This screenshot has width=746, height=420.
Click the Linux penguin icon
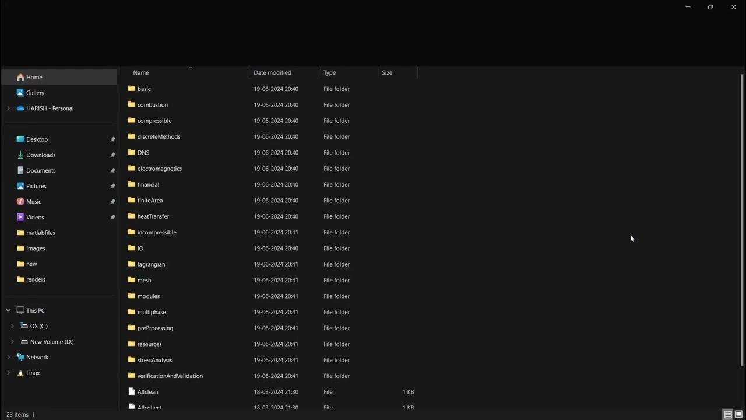point(20,373)
